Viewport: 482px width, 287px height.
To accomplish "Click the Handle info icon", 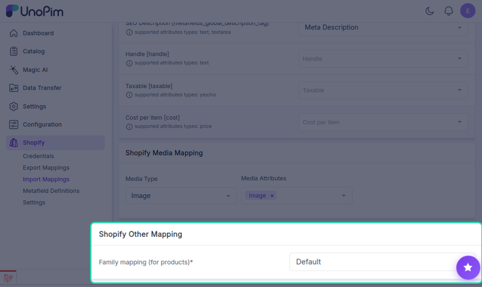I will 129,63.
